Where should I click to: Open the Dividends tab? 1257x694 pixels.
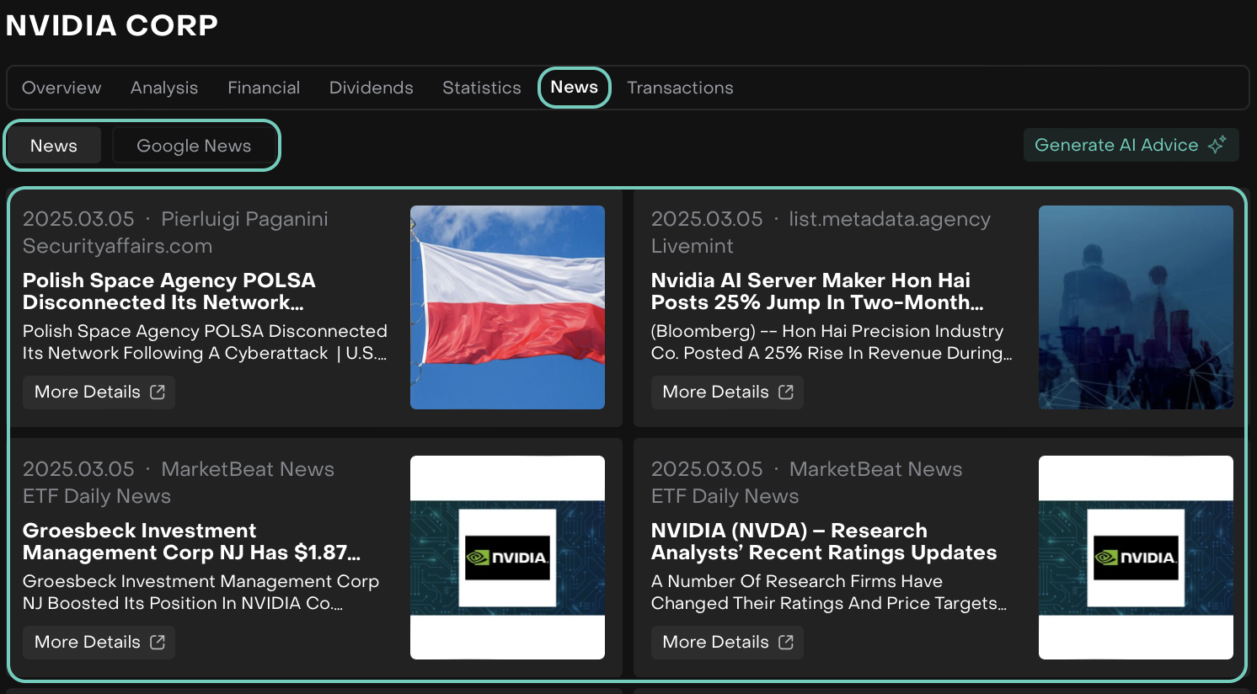[371, 88]
